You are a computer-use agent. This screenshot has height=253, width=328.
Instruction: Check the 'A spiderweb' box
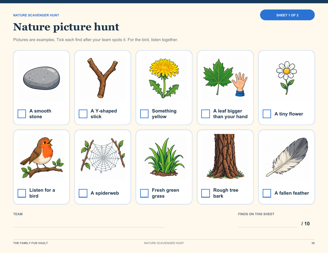tap(83, 193)
